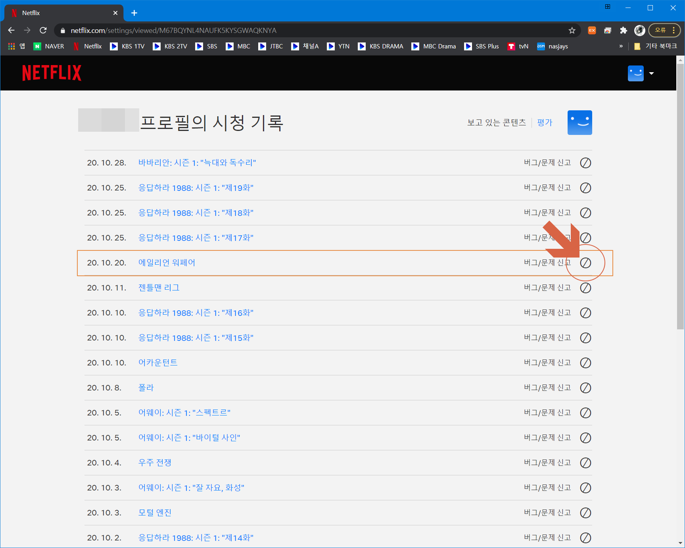
Task: Open the tvN bookmark
Action: pos(518,46)
